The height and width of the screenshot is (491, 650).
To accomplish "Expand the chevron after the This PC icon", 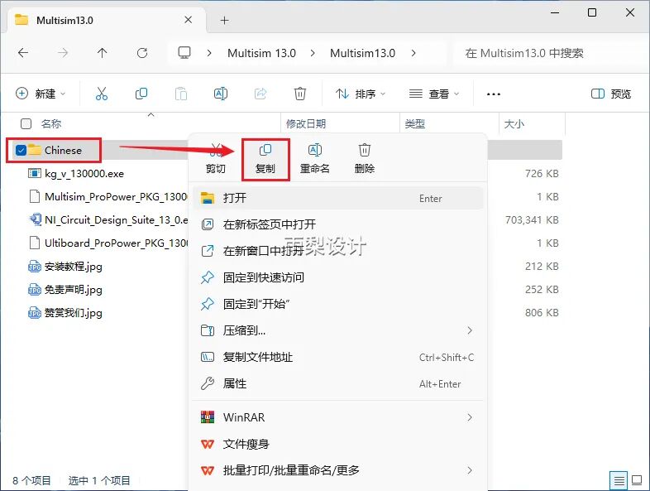I will [x=209, y=53].
